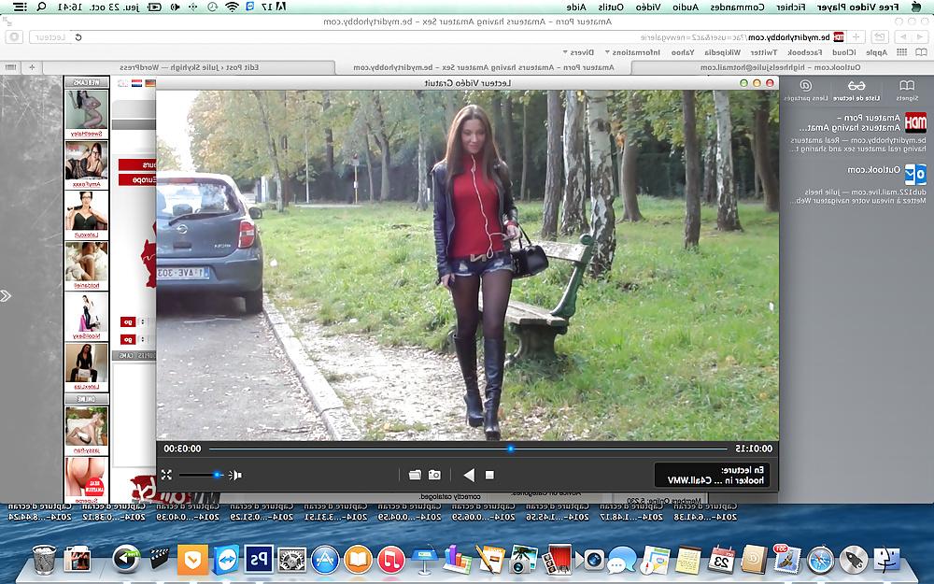Image resolution: width=934 pixels, height=584 pixels.
Task: Open the iCloud bookmark
Action: pyautogui.click(x=844, y=52)
